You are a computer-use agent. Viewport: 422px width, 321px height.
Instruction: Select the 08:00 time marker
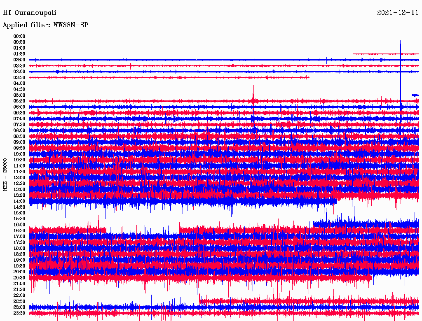(x=19, y=130)
